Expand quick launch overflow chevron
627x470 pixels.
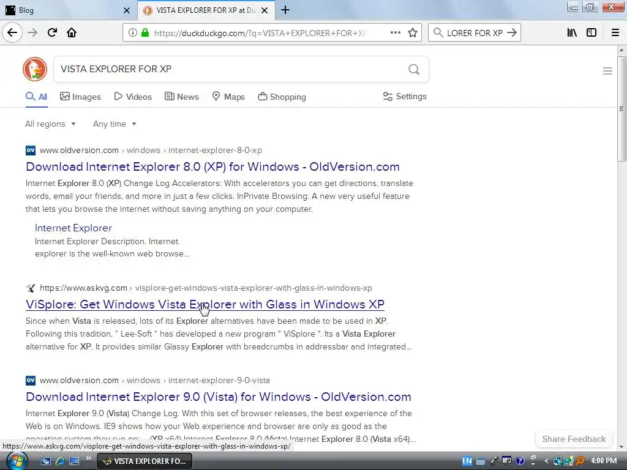[88, 458]
